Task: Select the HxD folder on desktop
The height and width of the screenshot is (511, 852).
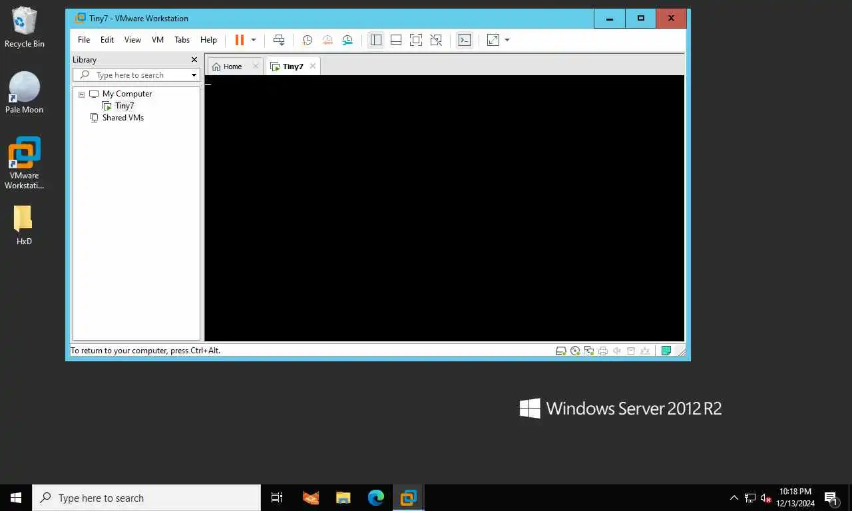Action: click(24, 225)
